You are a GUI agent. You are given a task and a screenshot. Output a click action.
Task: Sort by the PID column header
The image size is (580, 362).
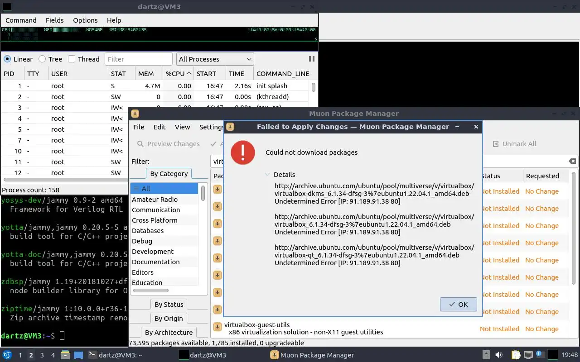[12, 74]
